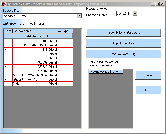Expand the Jan_2019 month dropdown arrow
Screen dimensions: 166x134
coord(135,14)
